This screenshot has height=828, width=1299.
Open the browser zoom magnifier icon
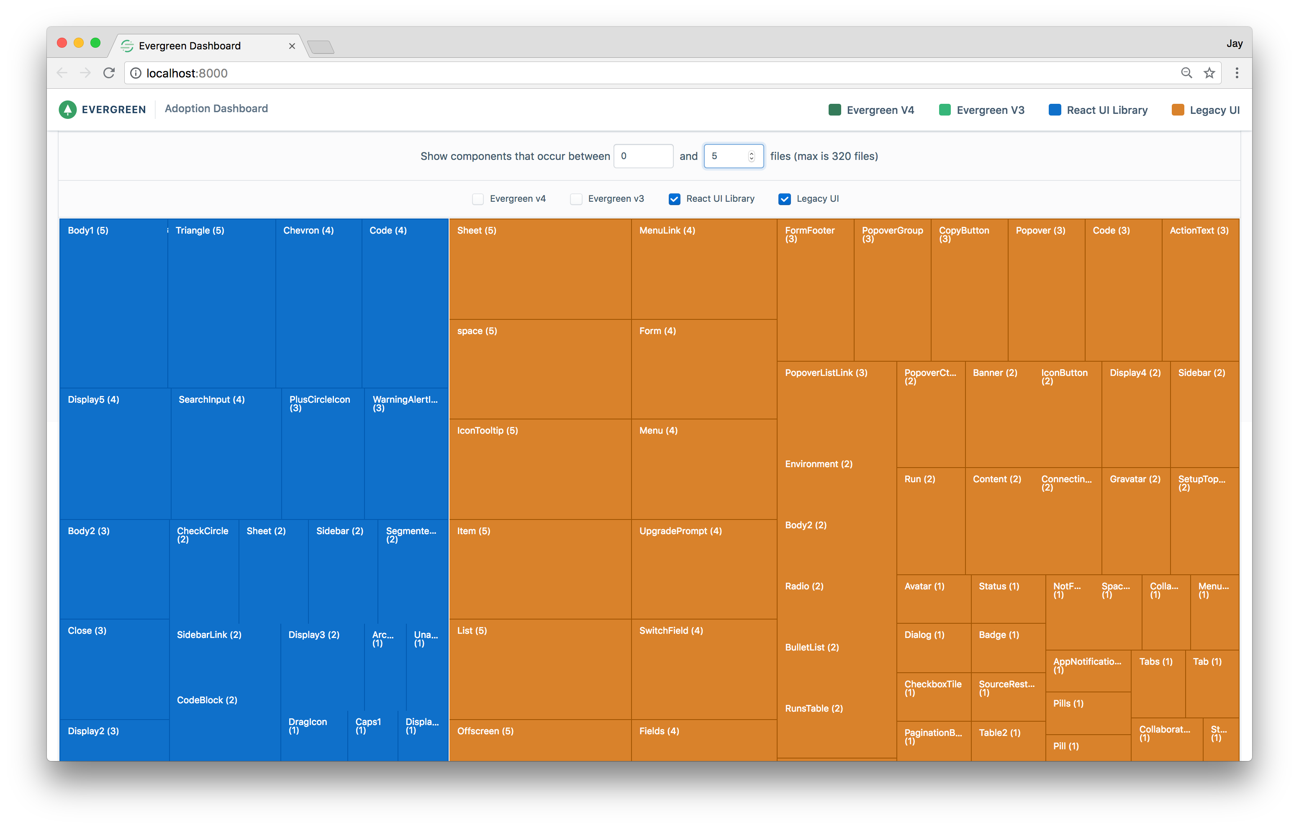point(1186,73)
